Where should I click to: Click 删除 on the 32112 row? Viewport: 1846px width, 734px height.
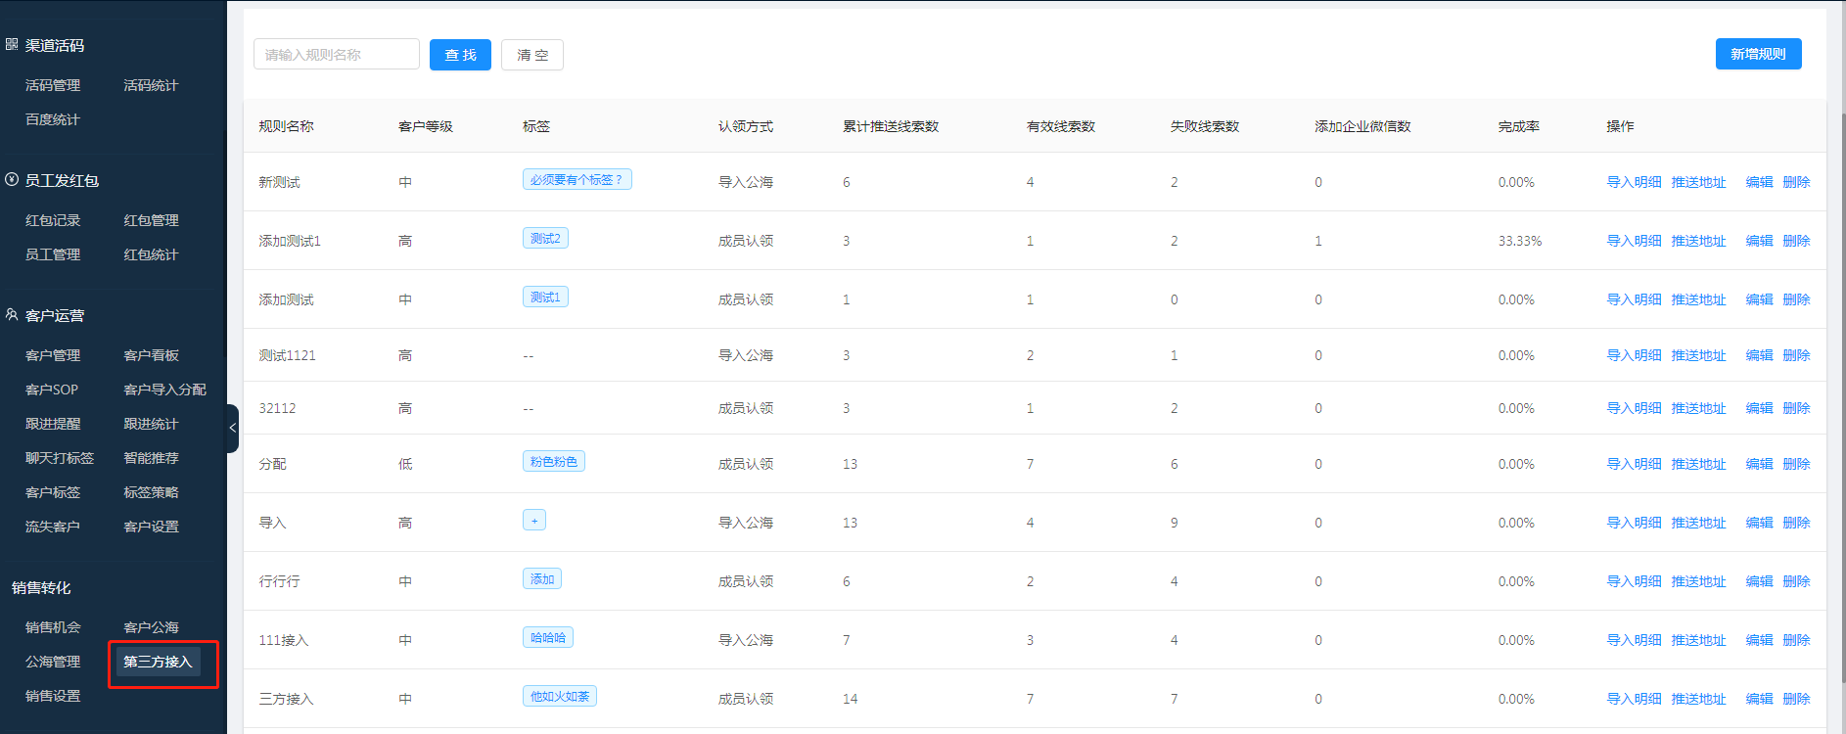point(1796,408)
